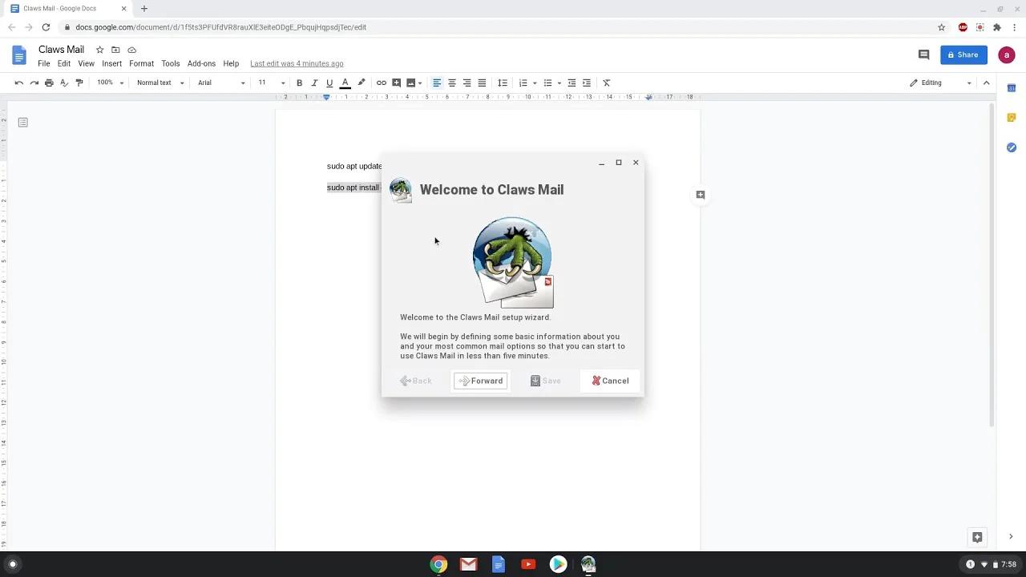The image size is (1026, 577).
Task: Click Forward in the Claws Mail wizard
Action: coord(480,381)
